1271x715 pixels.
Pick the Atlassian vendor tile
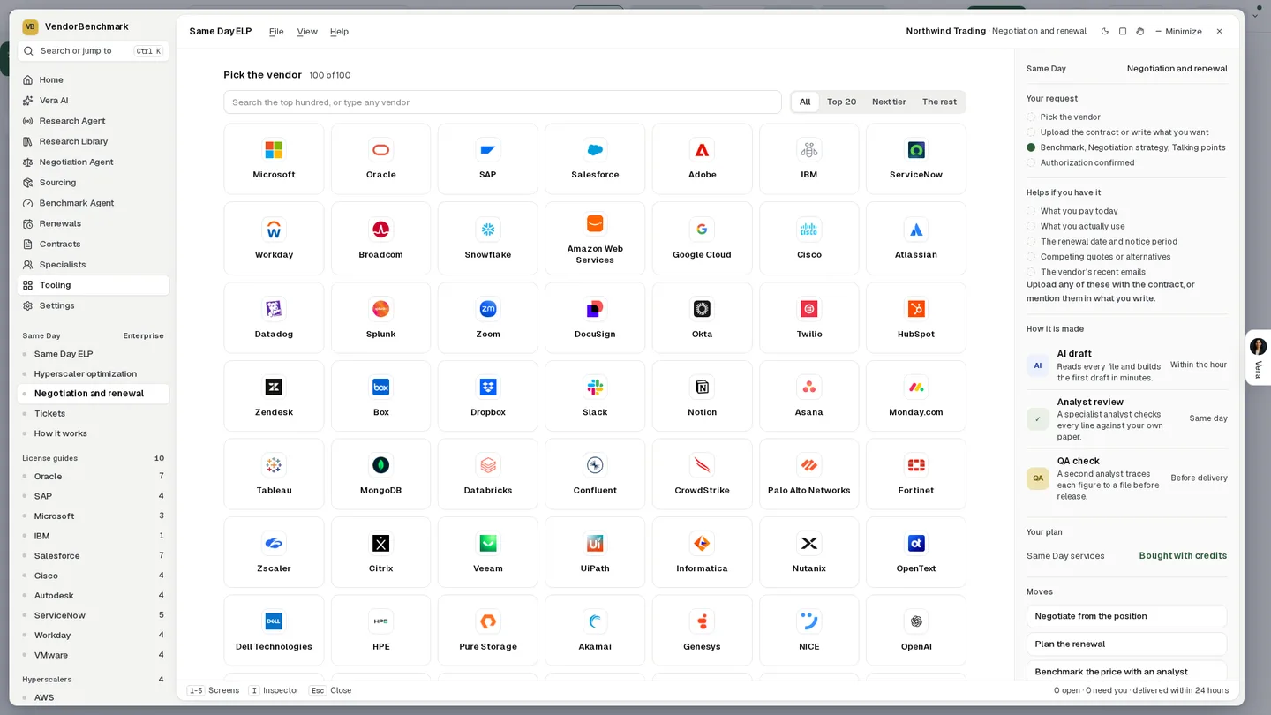tap(916, 238)
